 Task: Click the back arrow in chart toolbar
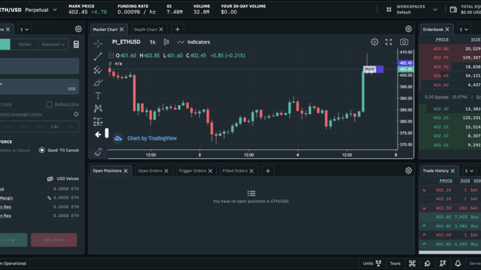point(98,134)
